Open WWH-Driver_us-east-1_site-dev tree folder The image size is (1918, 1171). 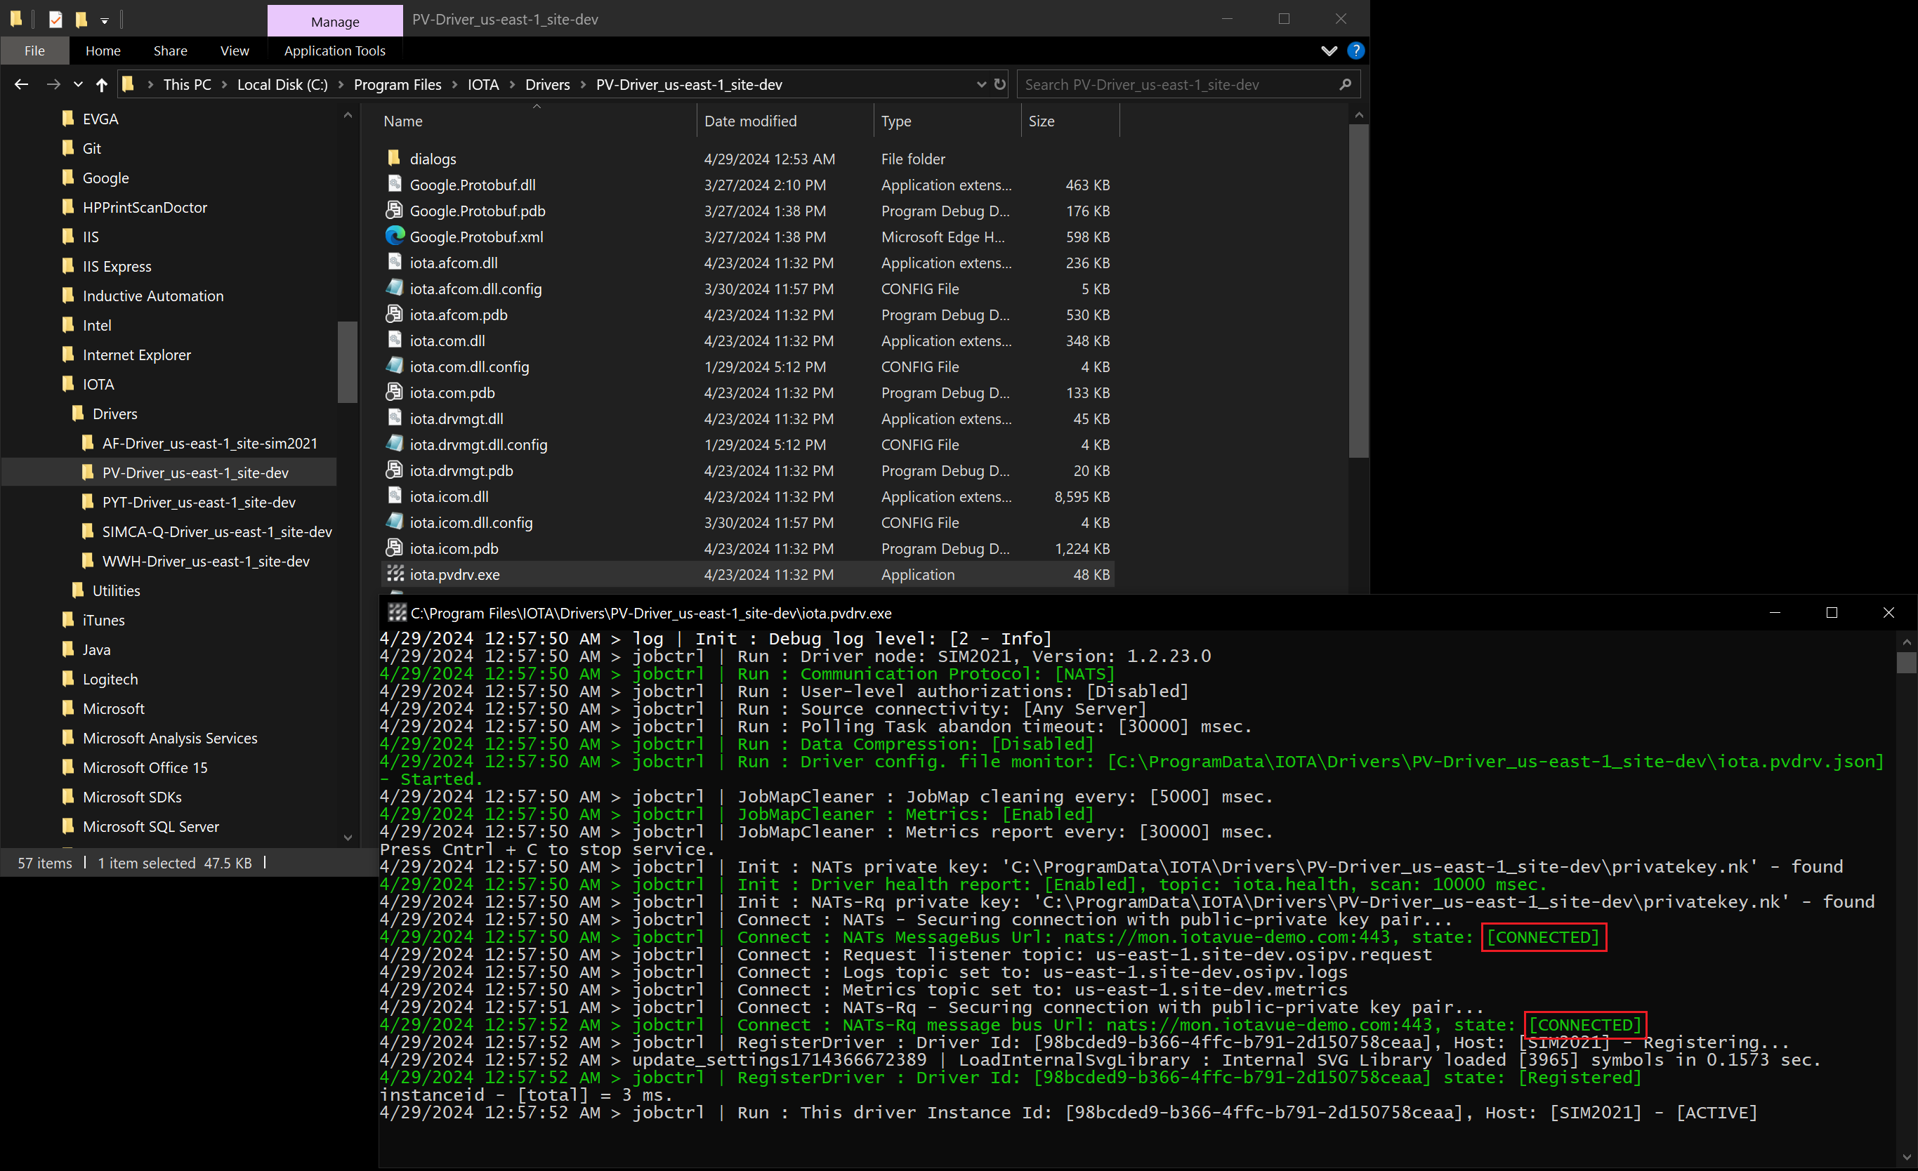(x=206, y=562)
